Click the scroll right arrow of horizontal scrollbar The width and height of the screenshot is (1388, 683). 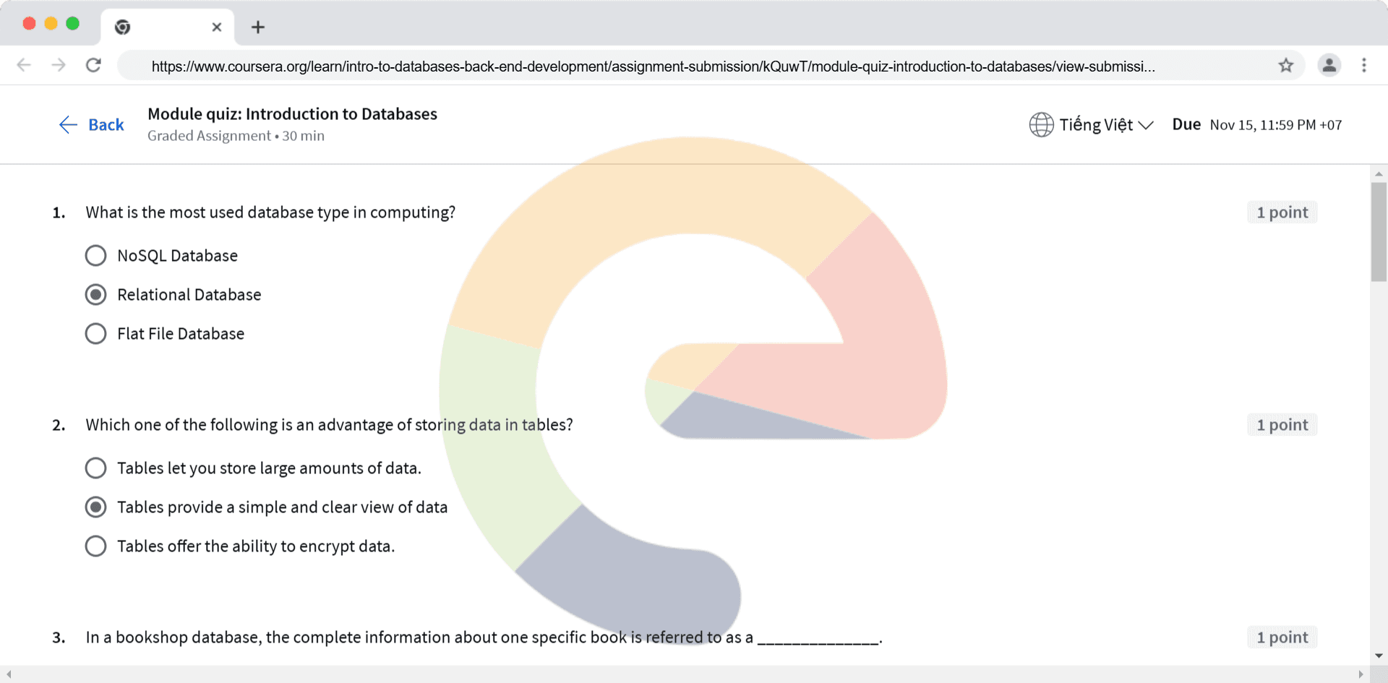[x=1361, y=674]
